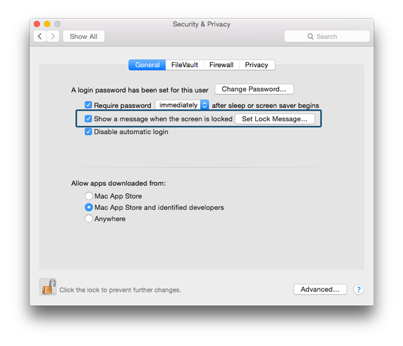
Task: Go back with the left chevron button
Action: click(x=40, y=36)
